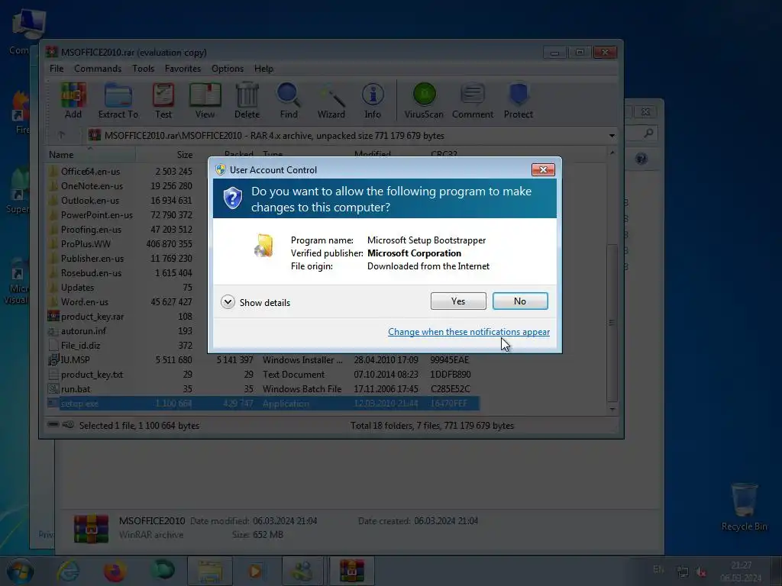Open the Tools menu in WinRAR
Screen dimensions: 782x586
(x=143, y=69)
